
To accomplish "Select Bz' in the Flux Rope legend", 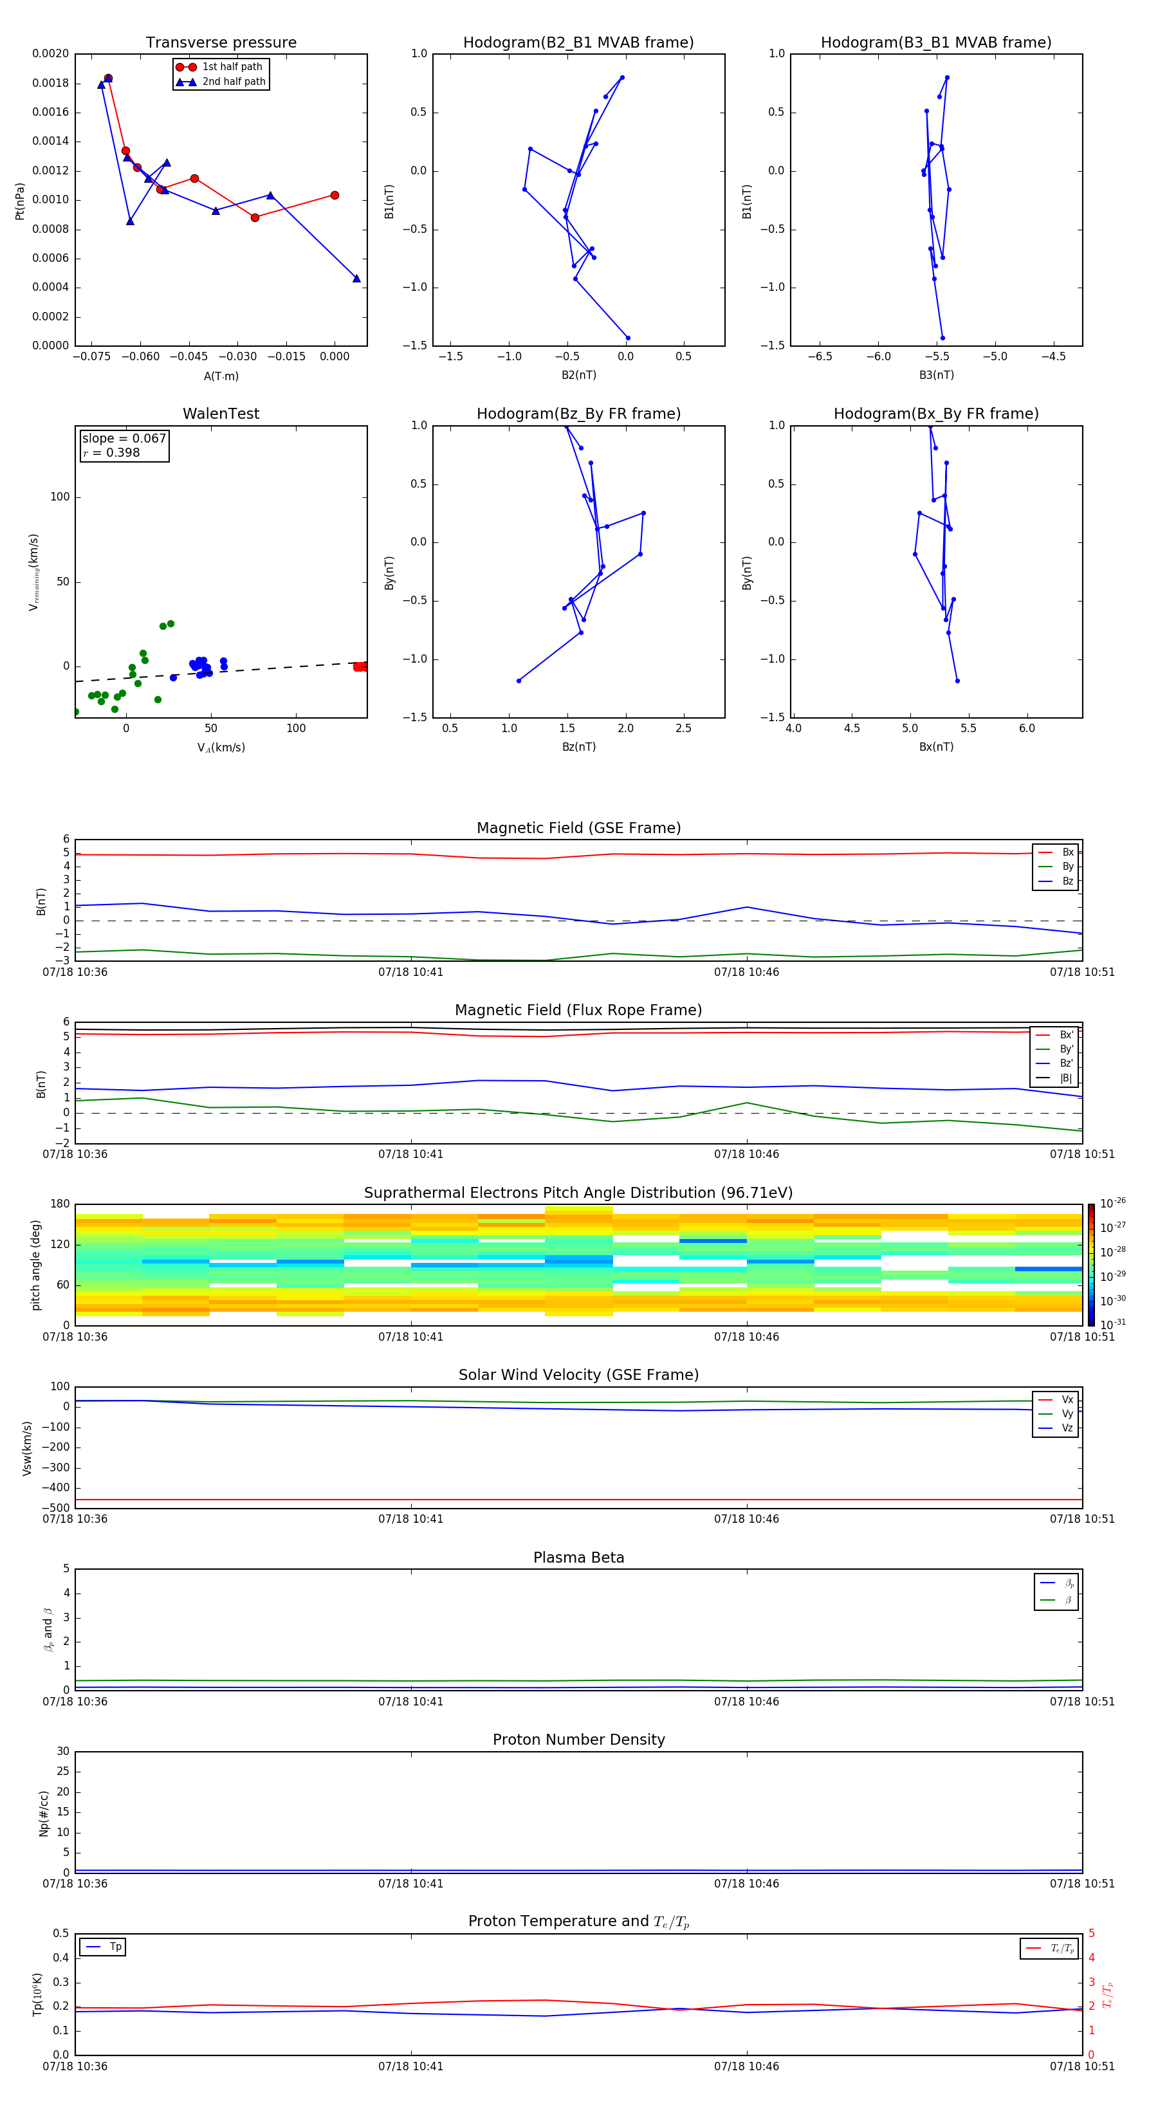I will (x=1054, y=1063).
